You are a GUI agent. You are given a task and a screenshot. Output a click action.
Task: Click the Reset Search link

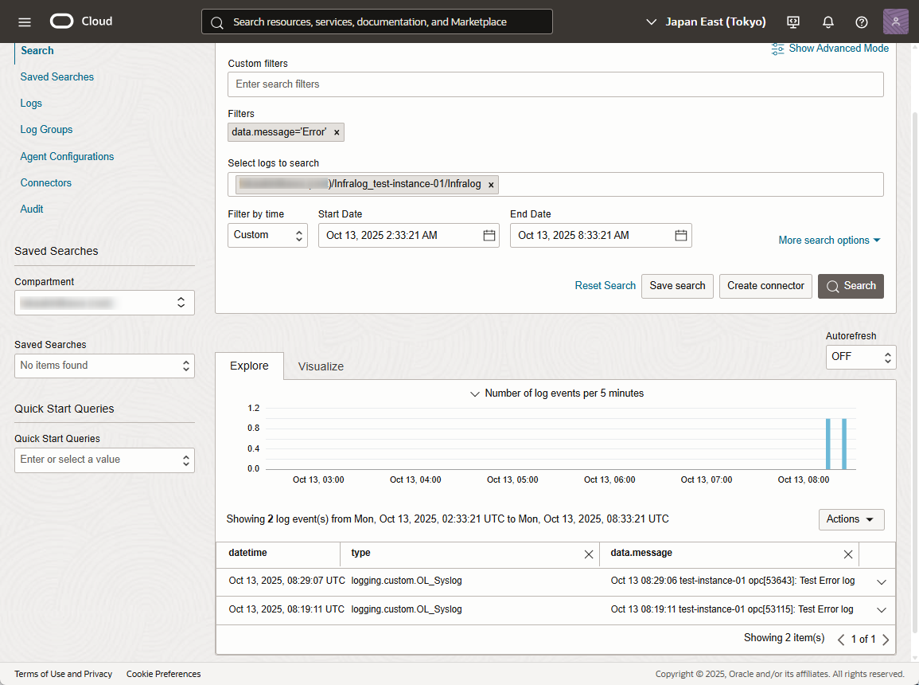605,286
